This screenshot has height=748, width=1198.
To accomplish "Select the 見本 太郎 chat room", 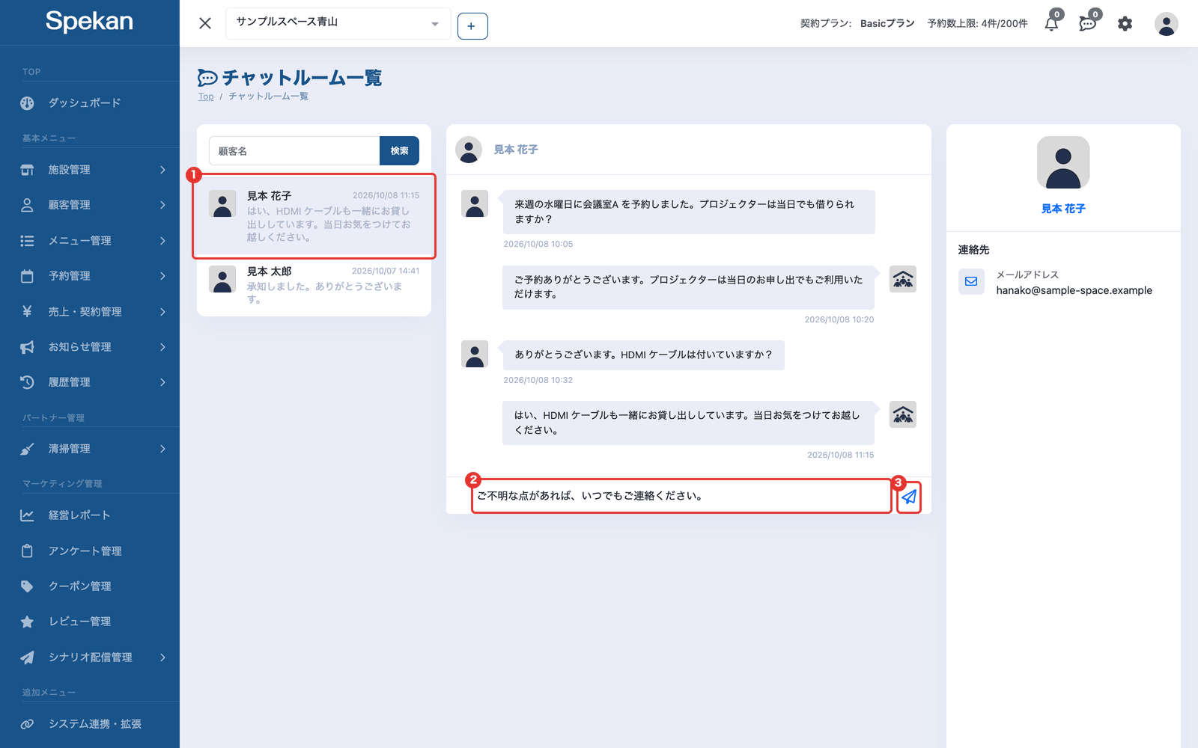I will 314,285.
